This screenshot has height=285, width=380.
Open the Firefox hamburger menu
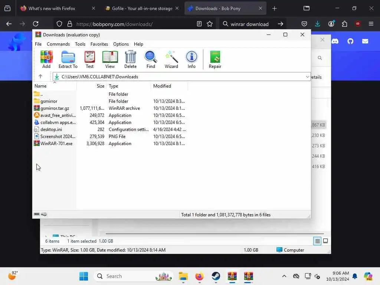pos(371,24)
